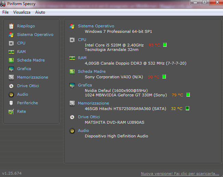The image size is (223, 177).
Task: Click the RAM heading link in summary
Action: (82, 58)
